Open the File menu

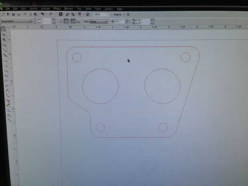8,8
